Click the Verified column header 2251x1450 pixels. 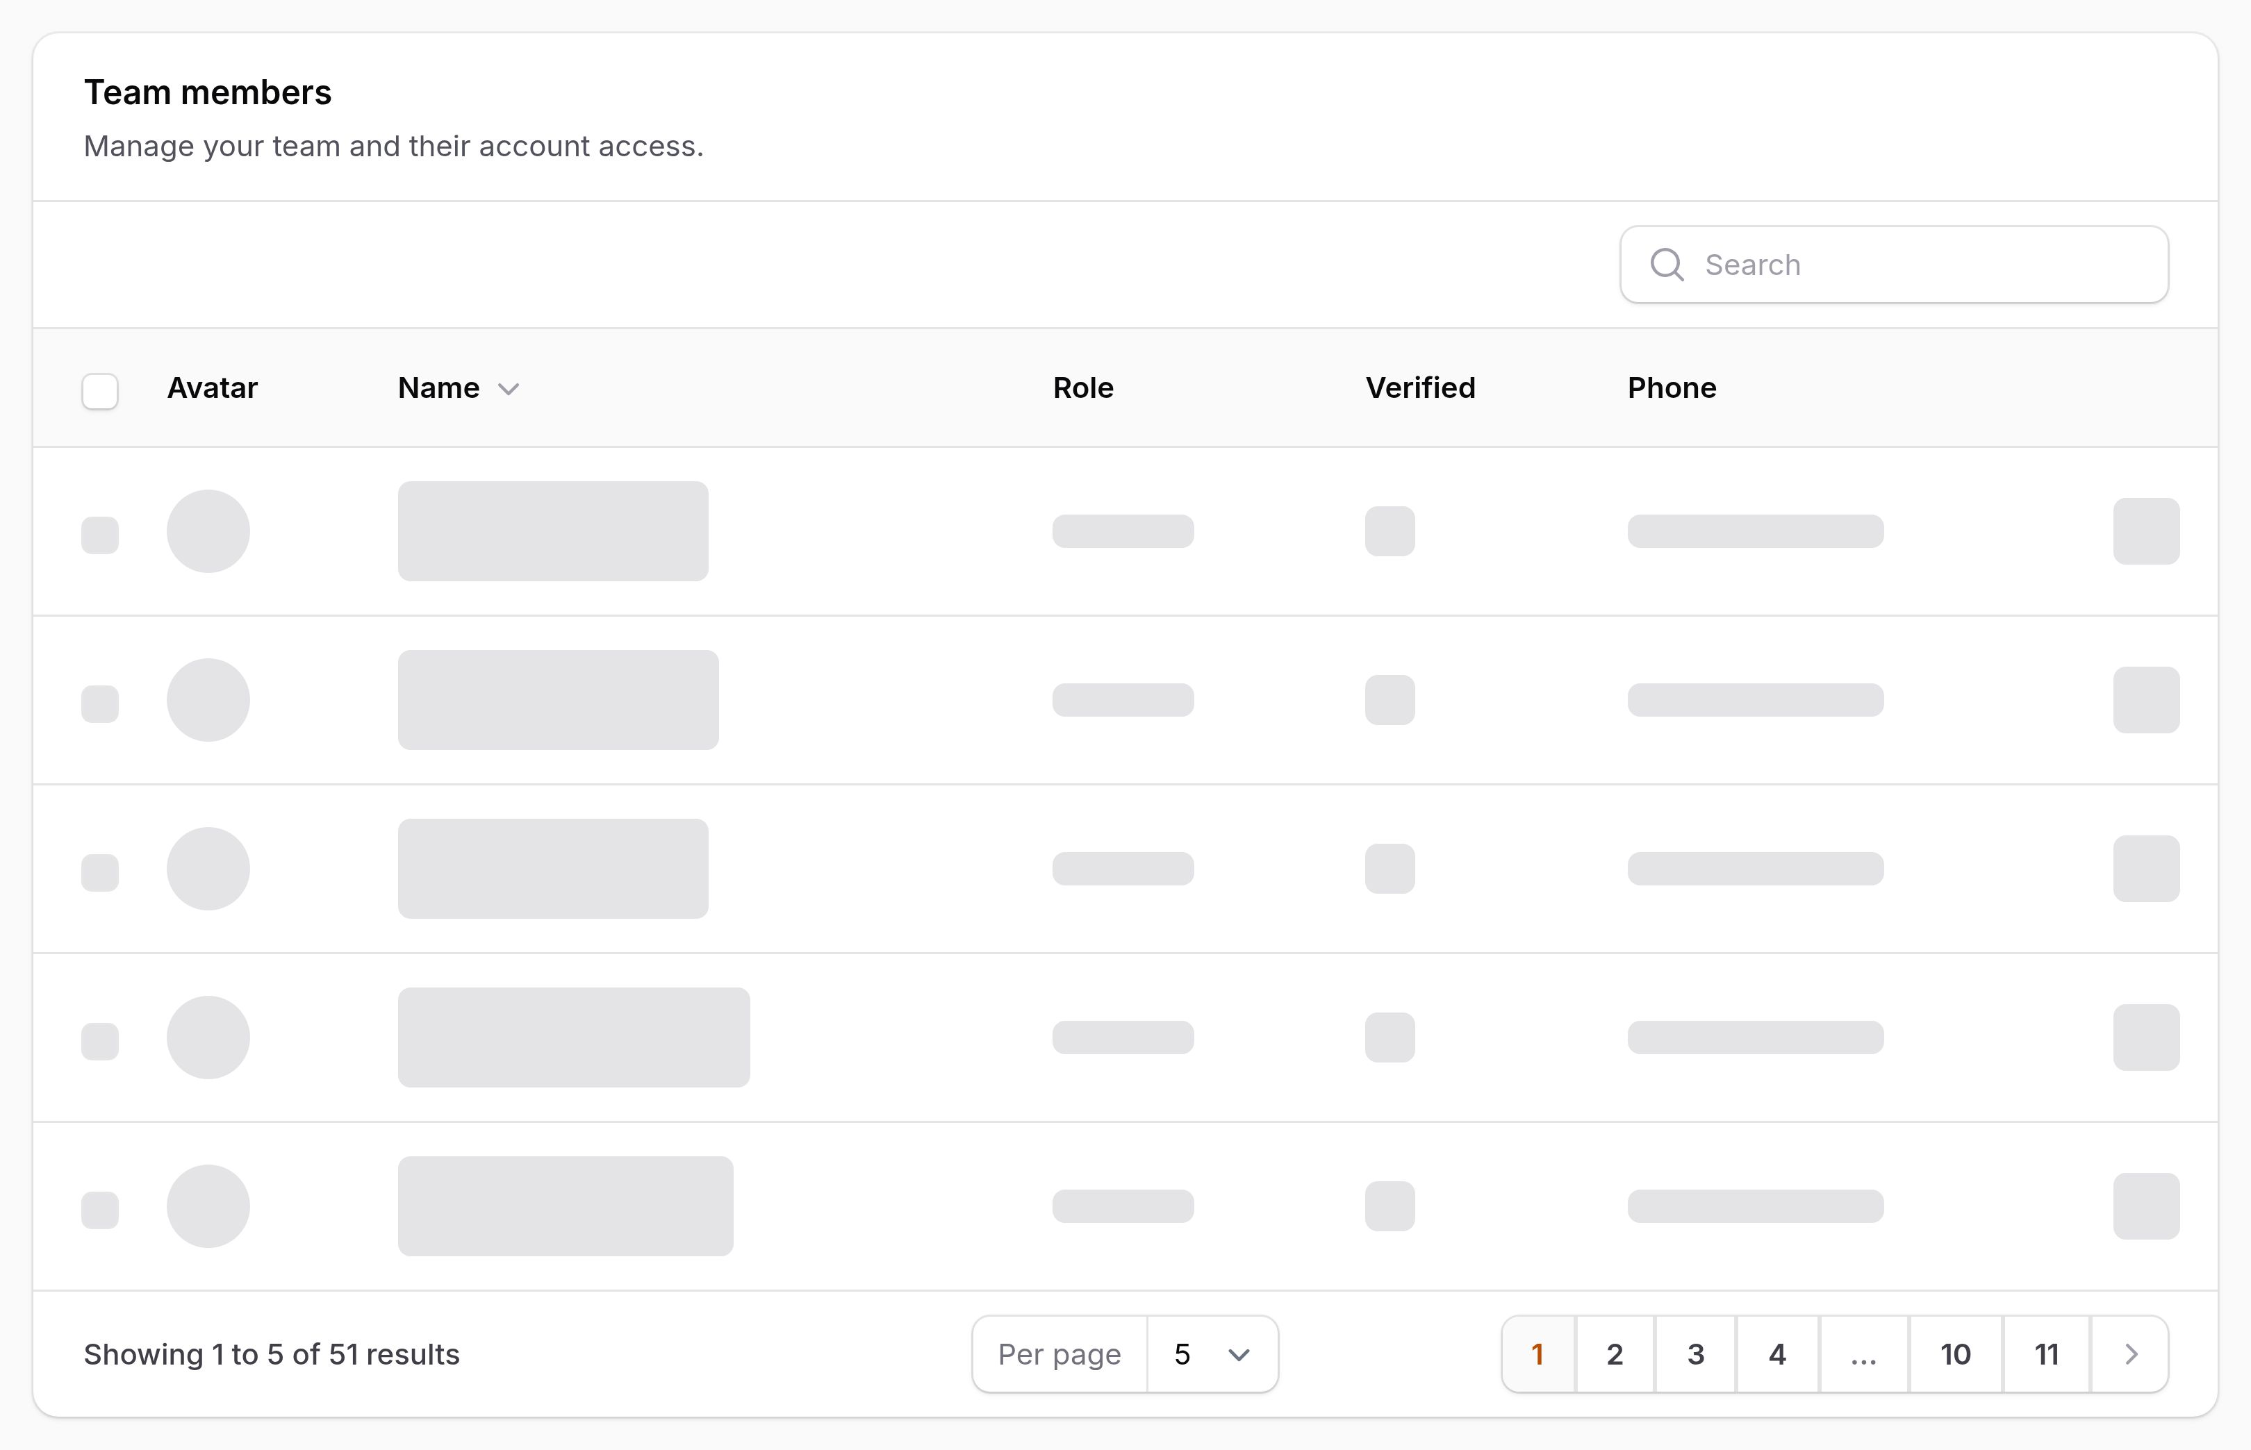1420,388
